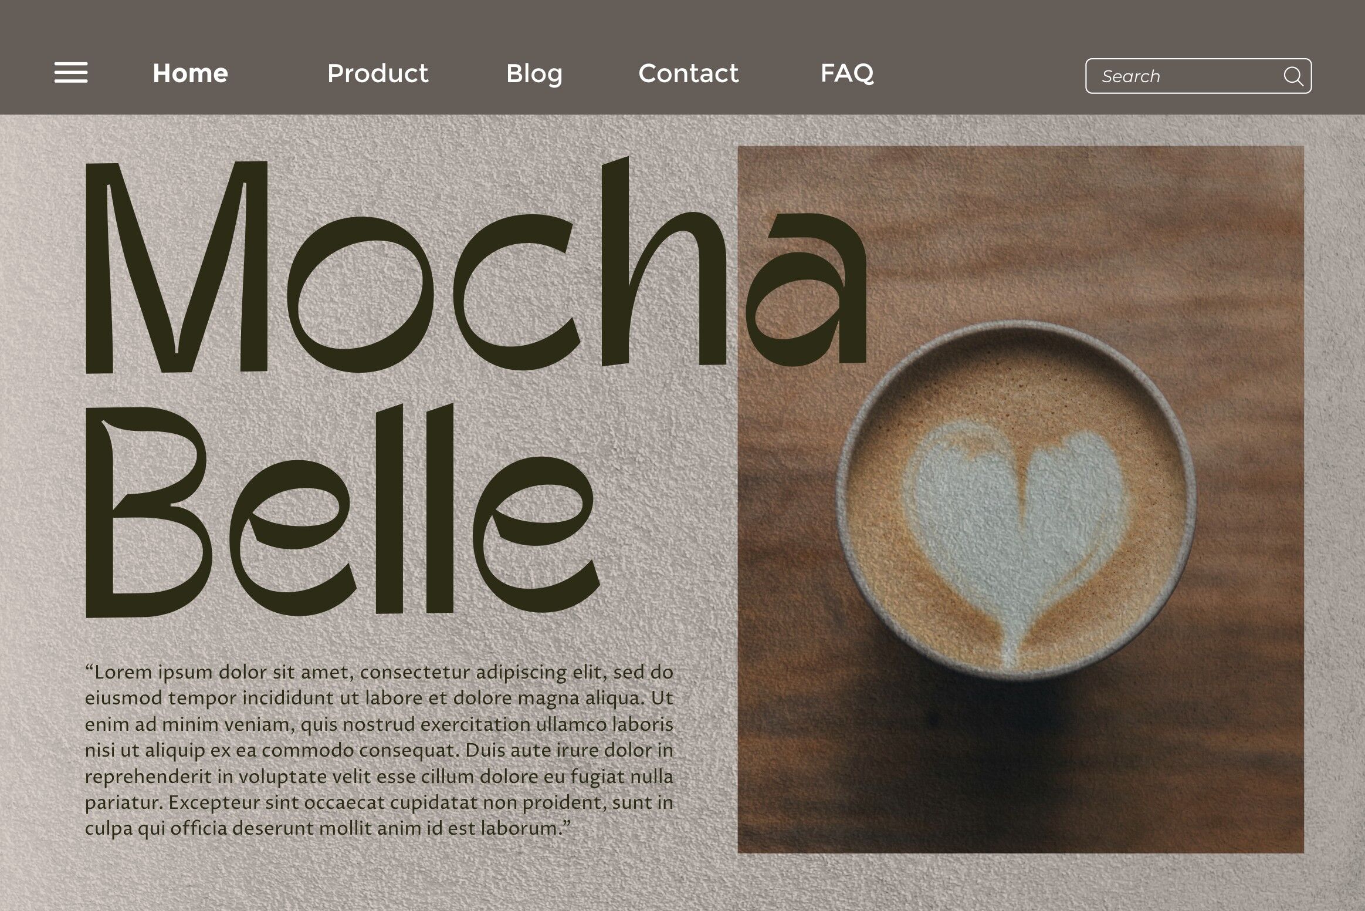The height and width of the screenshot is (911, 1365).
Task: Select the Lorem ipsum quote paragraph
Action: click(x=379, y=750)
